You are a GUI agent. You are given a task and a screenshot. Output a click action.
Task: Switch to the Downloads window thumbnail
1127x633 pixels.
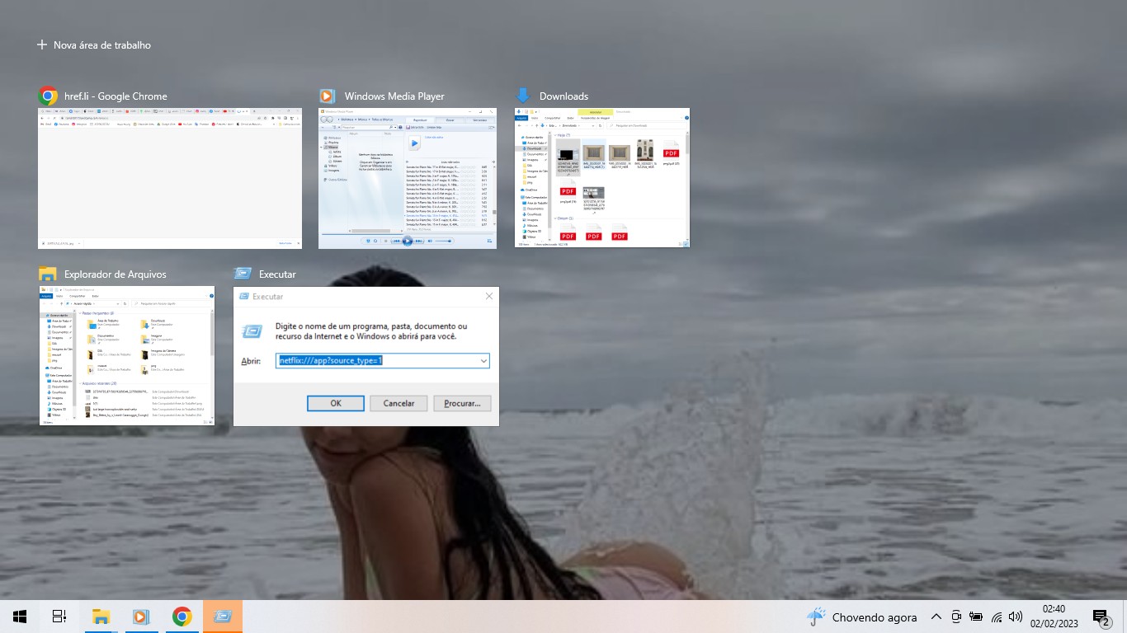pyautogui.click(x=602, y=178)
